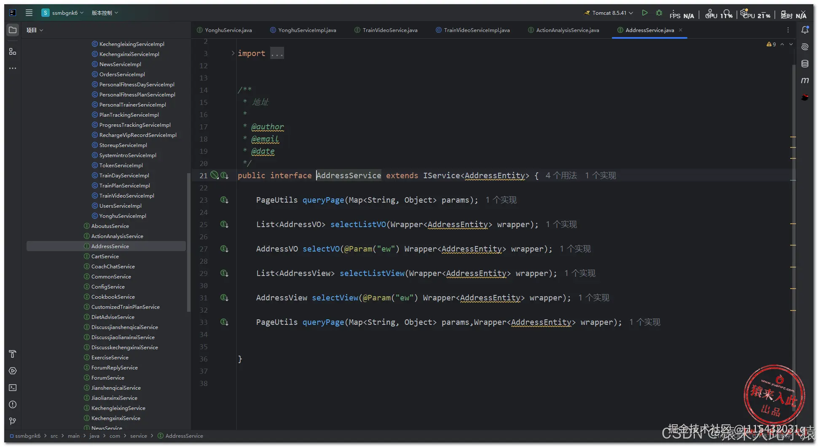Click the project tree vertical scrollbar
Image resolution: width=818 pixels, height=447 pixels.
tap(188, 242)
